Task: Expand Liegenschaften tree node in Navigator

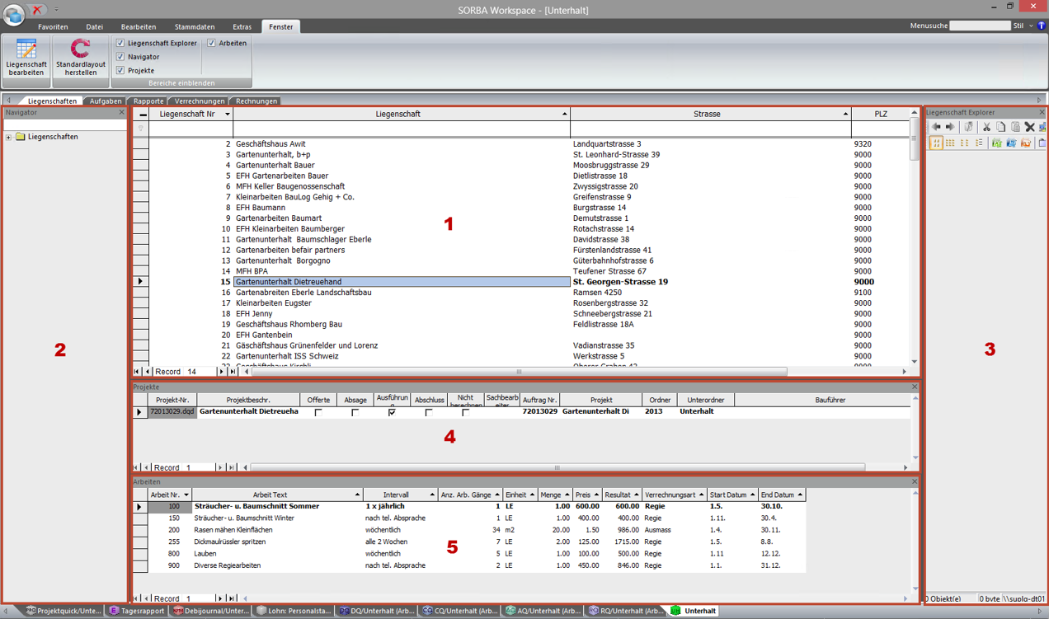Action: [8, 137]
